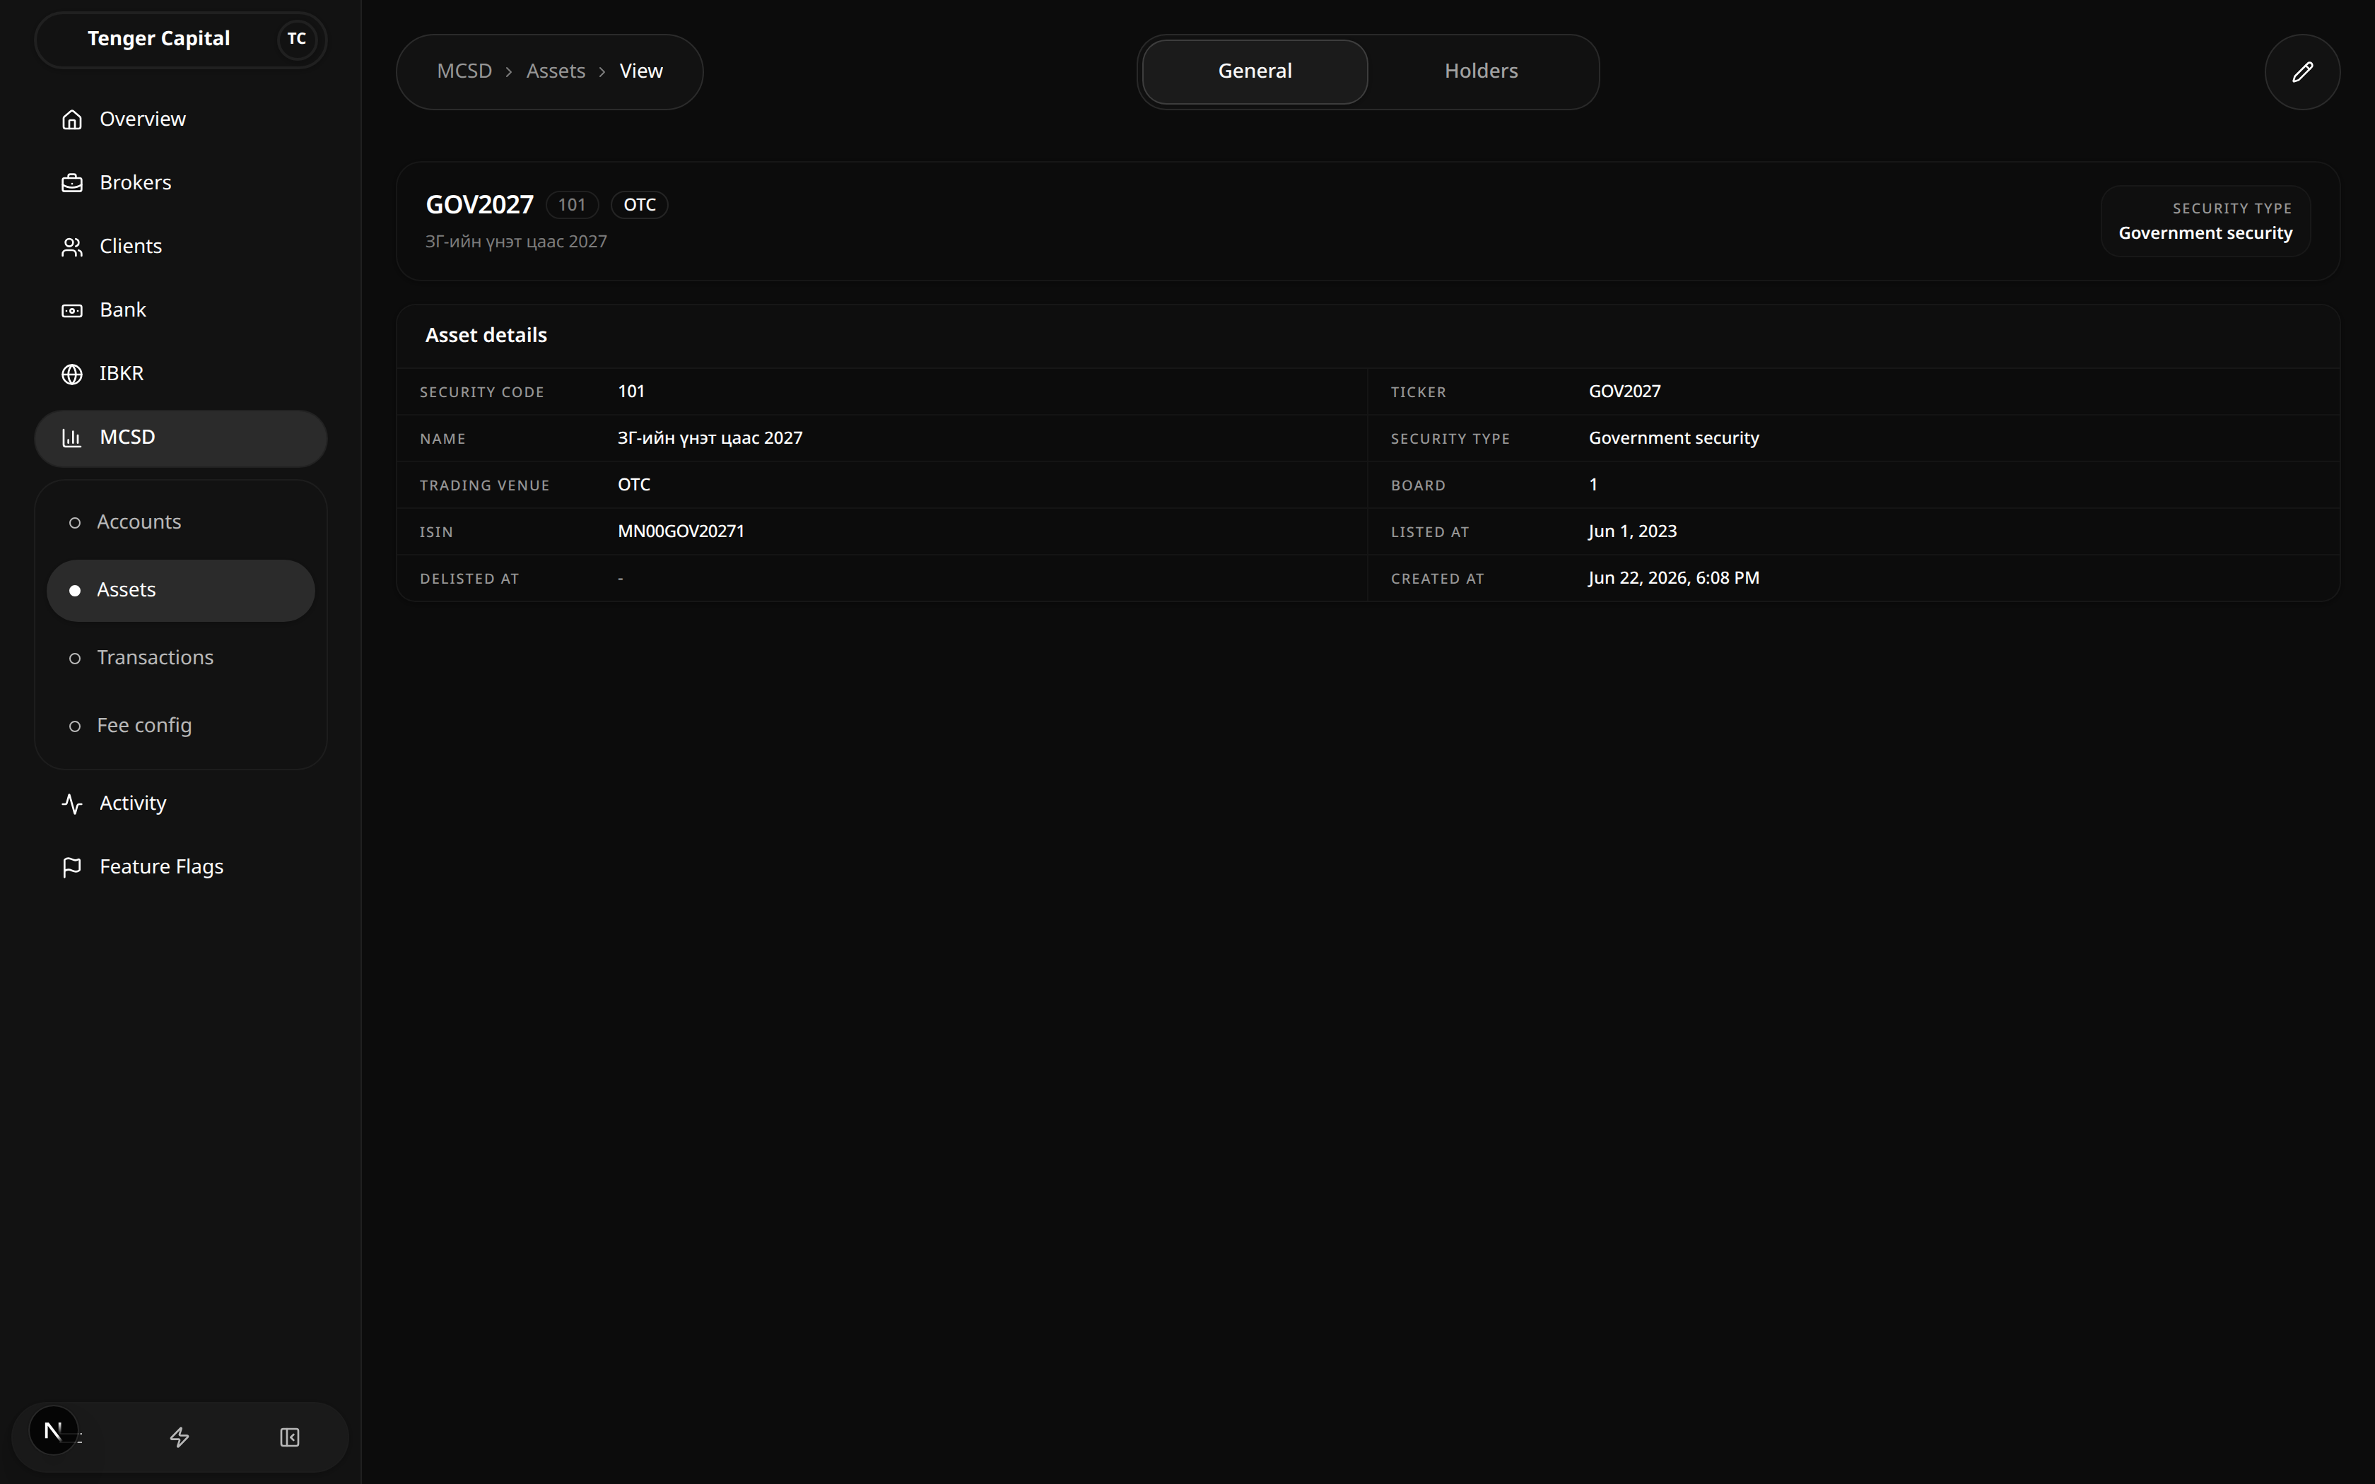This screenshot has height=1484, width=2375.
Task: Select the General tab
Action: coord(1254,71)
